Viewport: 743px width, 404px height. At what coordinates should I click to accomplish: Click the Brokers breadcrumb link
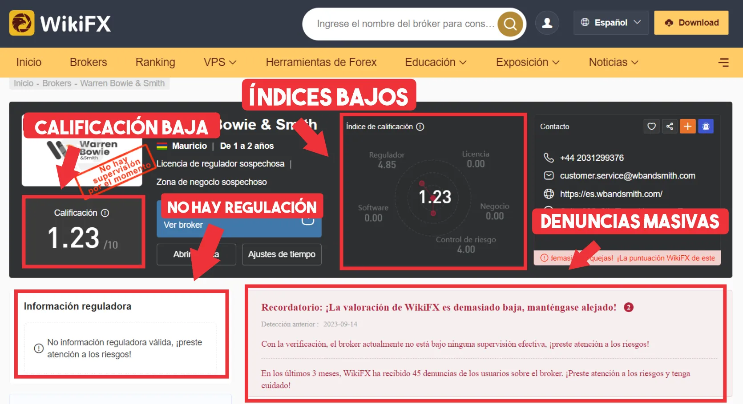coord(57,83)
